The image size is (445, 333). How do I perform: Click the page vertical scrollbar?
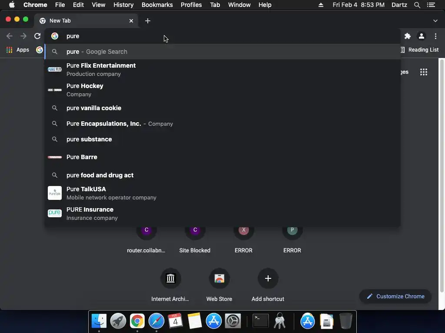pos(442,176)
